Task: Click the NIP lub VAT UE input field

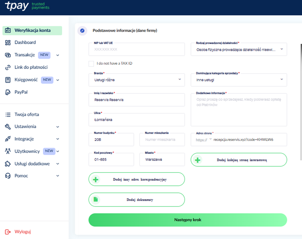Action: pos(136,50)
